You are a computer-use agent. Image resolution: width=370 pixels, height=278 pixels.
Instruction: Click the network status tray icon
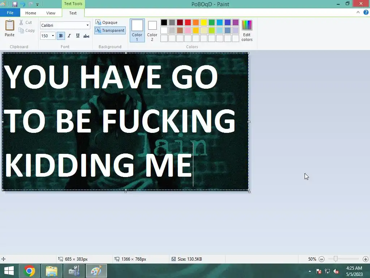click(x=327, y=271)
